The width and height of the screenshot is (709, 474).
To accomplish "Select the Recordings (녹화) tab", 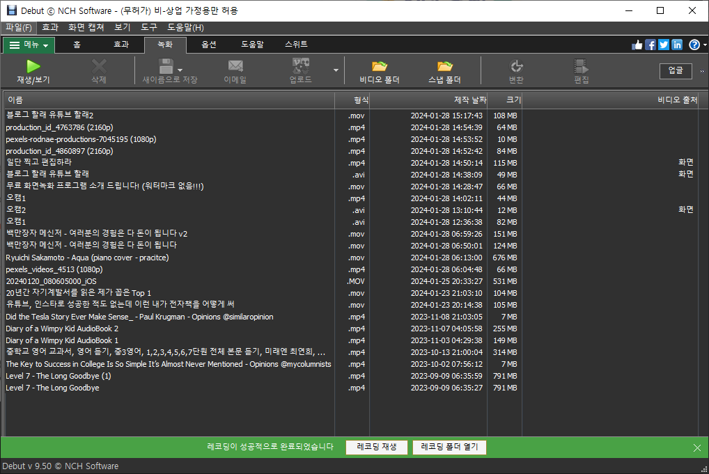I will click(x=165, y=45).
